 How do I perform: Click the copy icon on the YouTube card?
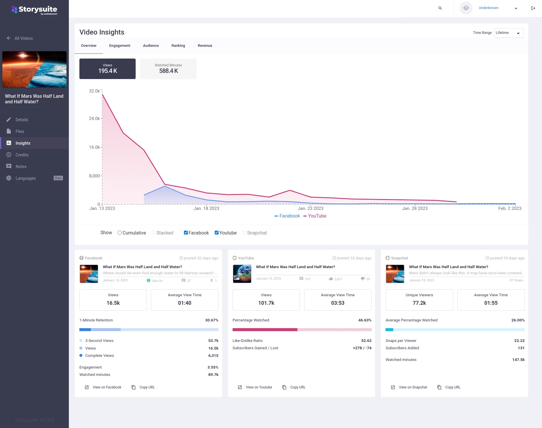pyautogui.click(x=284, y=387)
